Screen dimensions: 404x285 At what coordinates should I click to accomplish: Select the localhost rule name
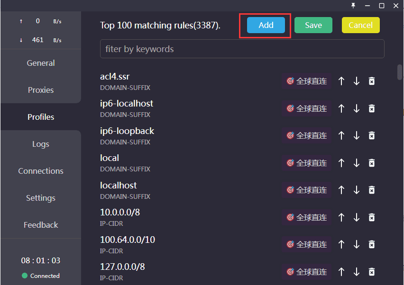pos(118,185)
